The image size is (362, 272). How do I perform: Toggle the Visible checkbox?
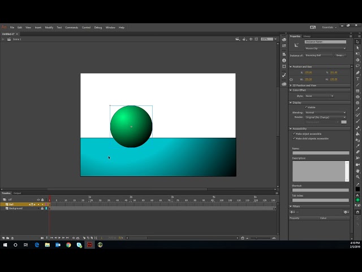[x=306, y=107]
